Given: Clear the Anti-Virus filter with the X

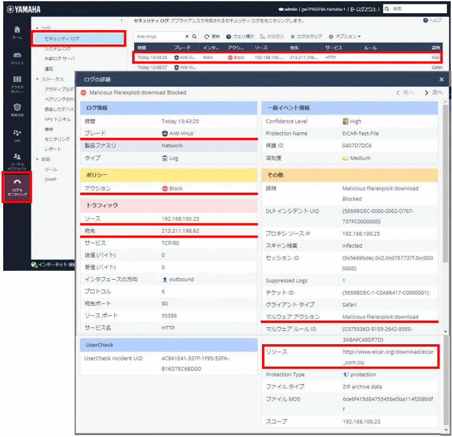Looking at the screenshot, I should [x=187, y=37].
